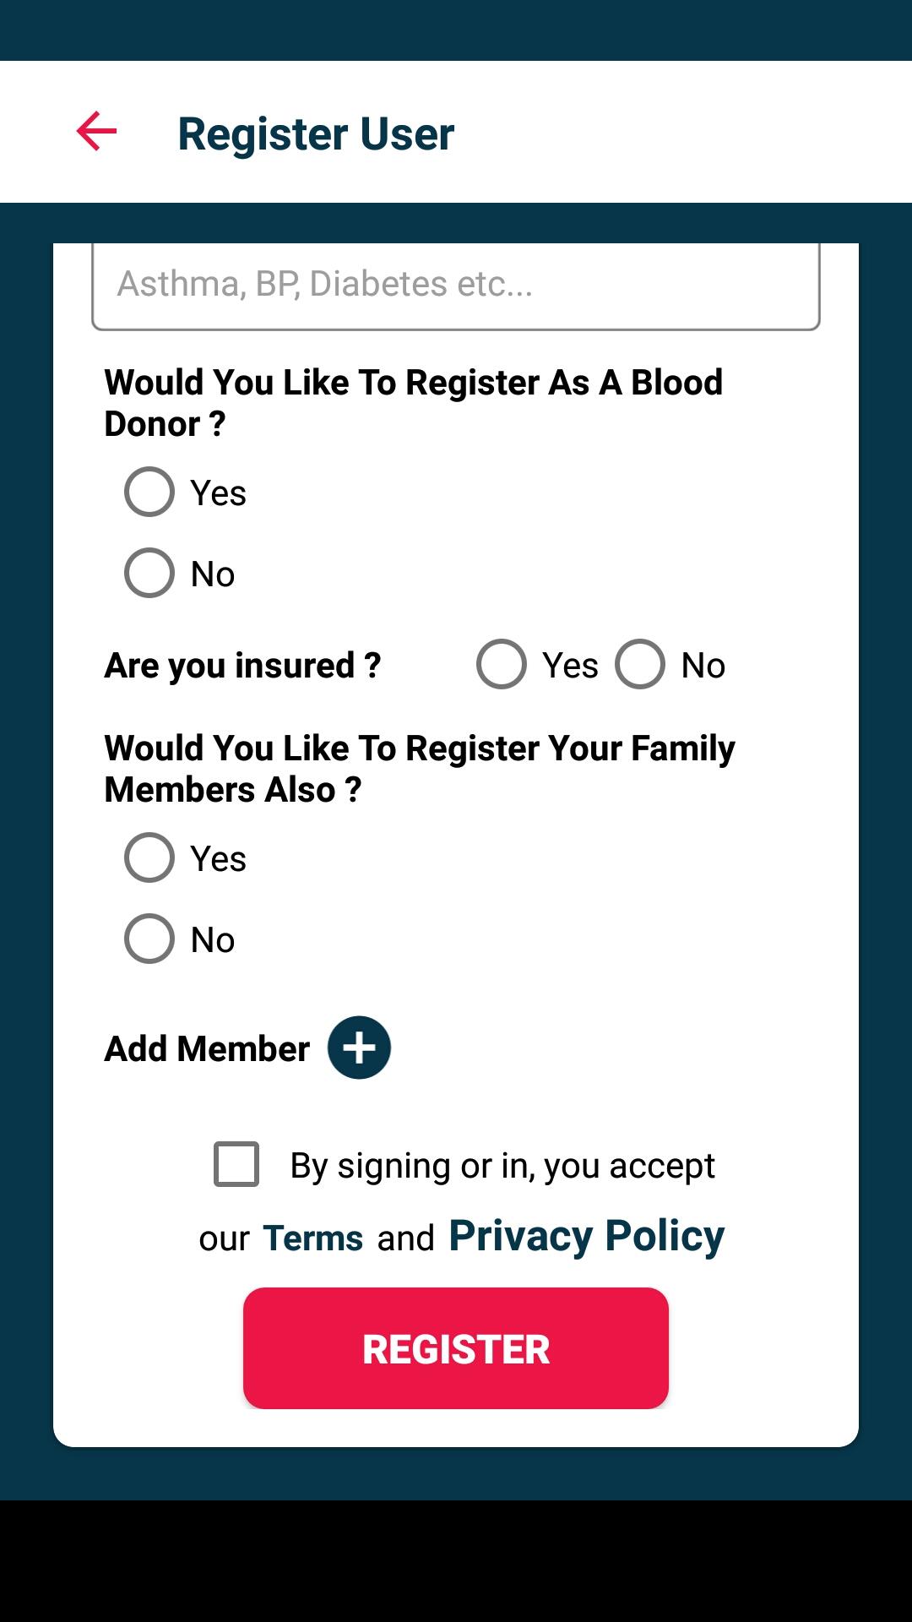
Task: Tap the register family members question text
Action: pos(420,769)
